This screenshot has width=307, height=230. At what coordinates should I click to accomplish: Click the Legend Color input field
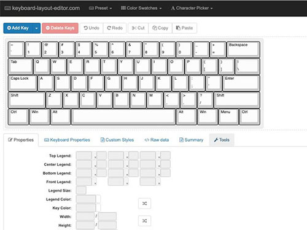coord(86,199)
